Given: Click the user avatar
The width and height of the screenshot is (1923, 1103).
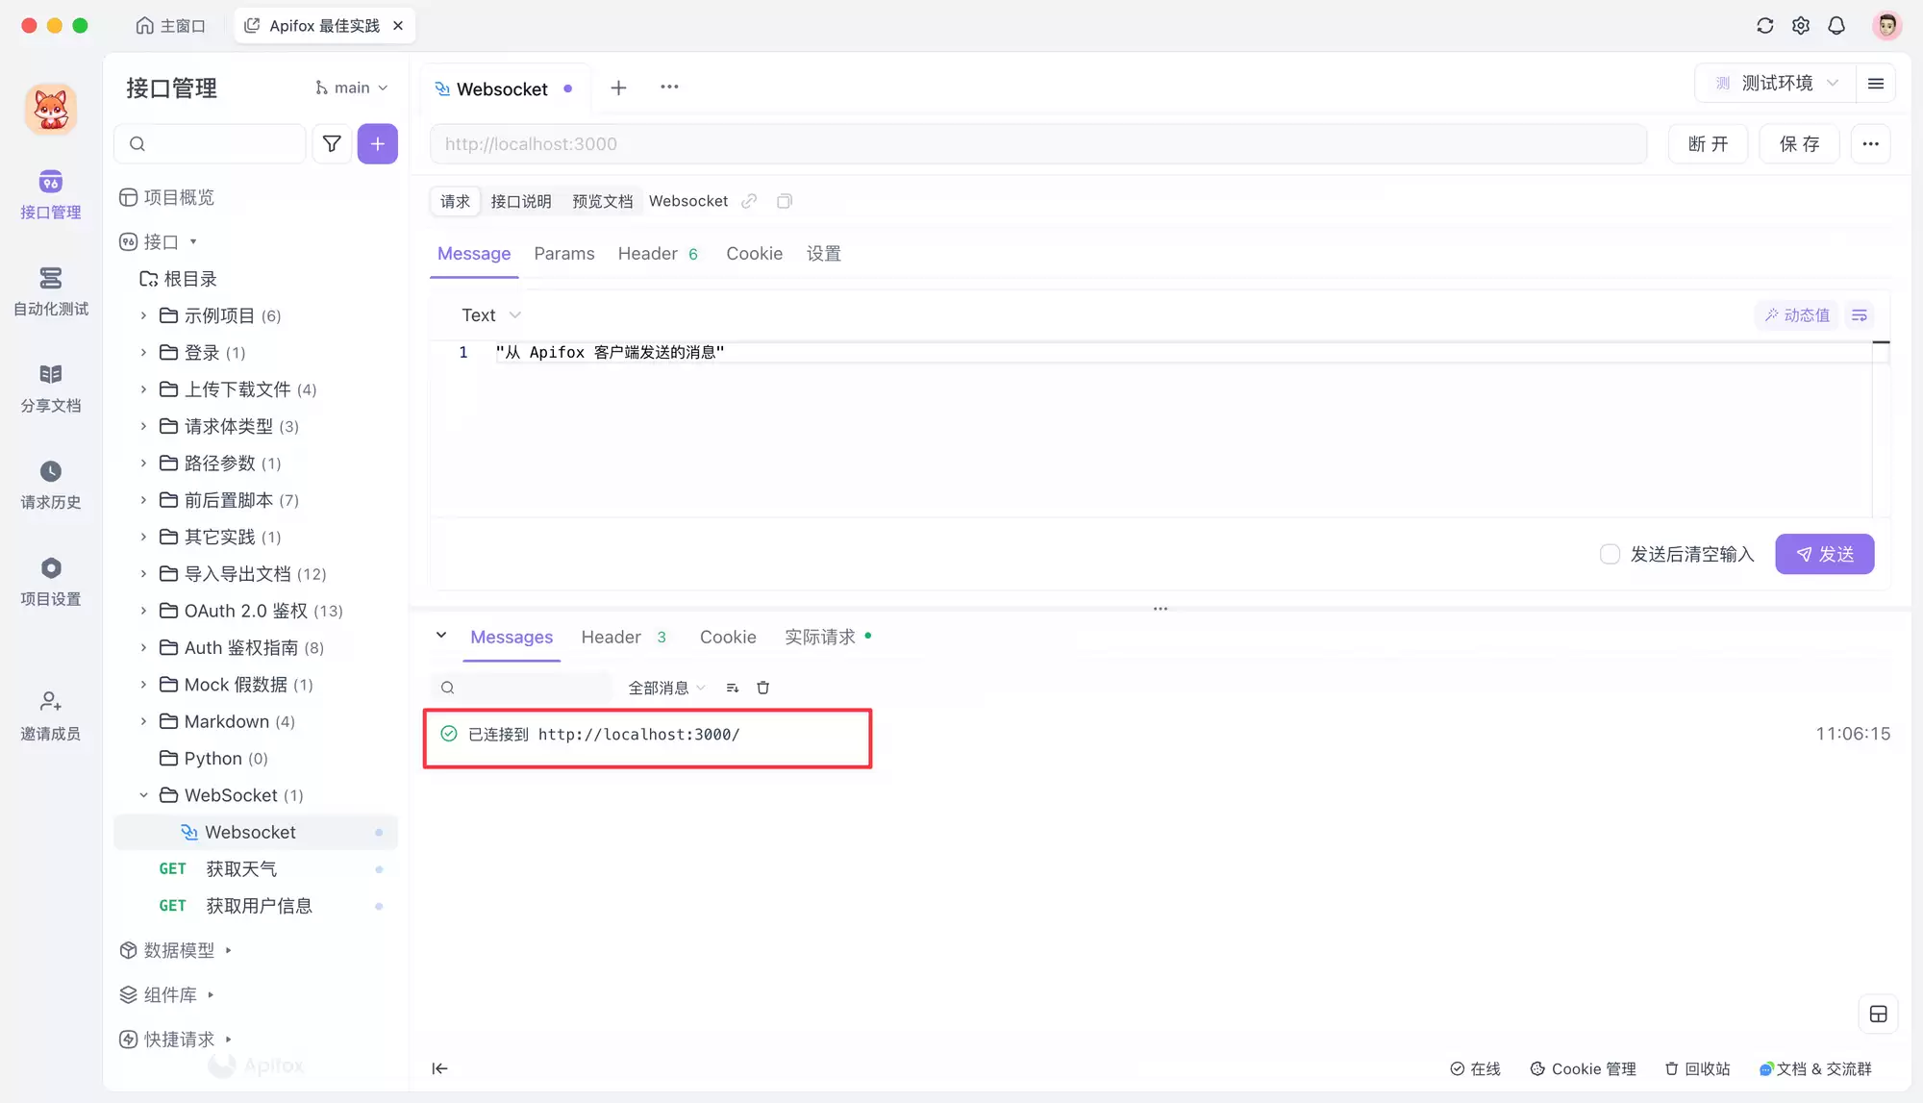Looking at the screenshot, I should coord(1887,26).
